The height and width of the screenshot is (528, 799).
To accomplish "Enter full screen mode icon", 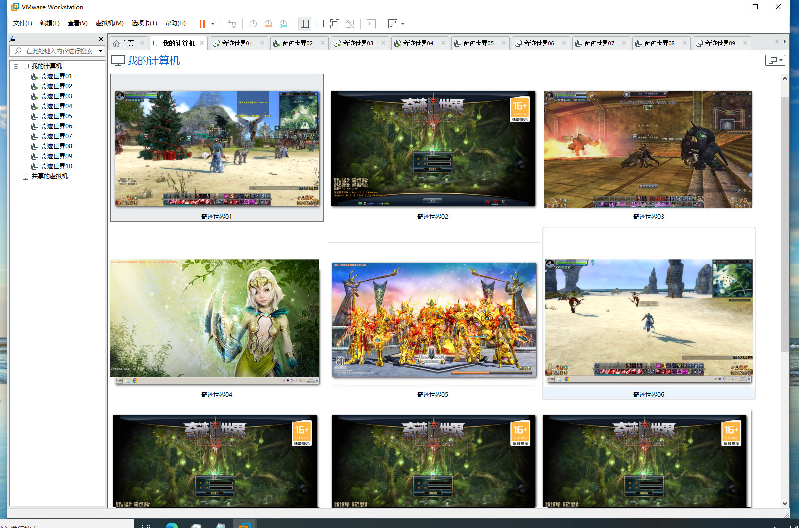I will 335,24.
